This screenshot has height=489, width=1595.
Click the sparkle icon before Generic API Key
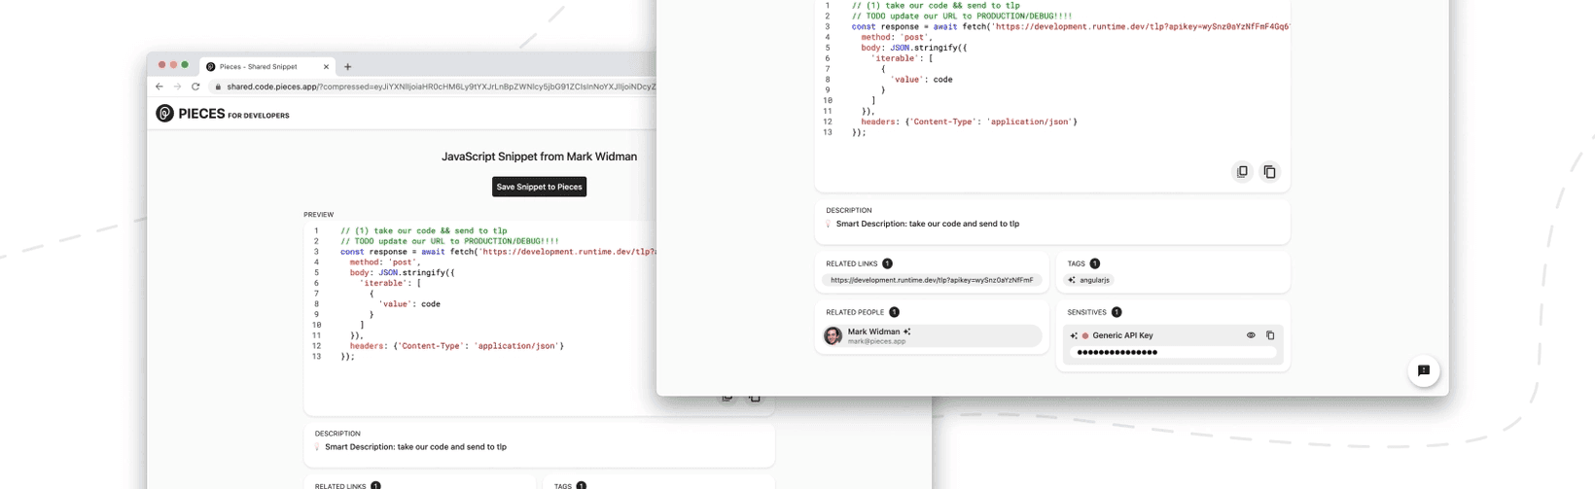tap(1074, 335)
